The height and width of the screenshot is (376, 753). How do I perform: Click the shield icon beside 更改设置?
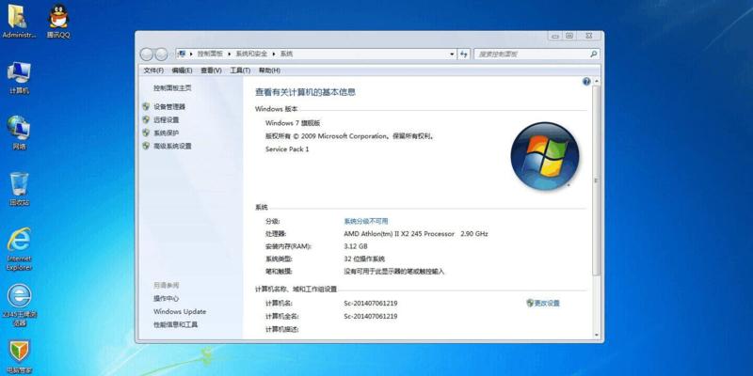[x=530, y=303]
